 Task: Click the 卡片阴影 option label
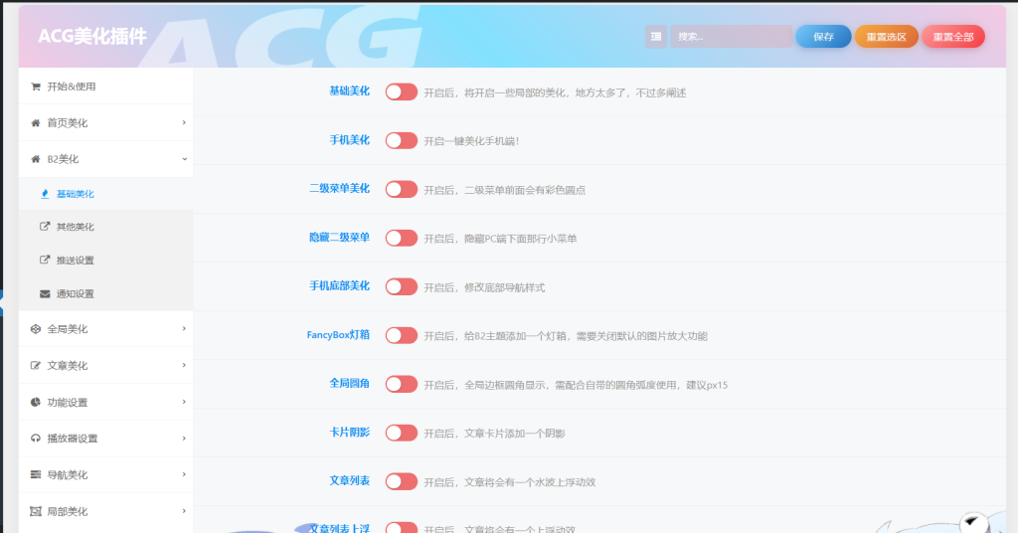point(349,432)
